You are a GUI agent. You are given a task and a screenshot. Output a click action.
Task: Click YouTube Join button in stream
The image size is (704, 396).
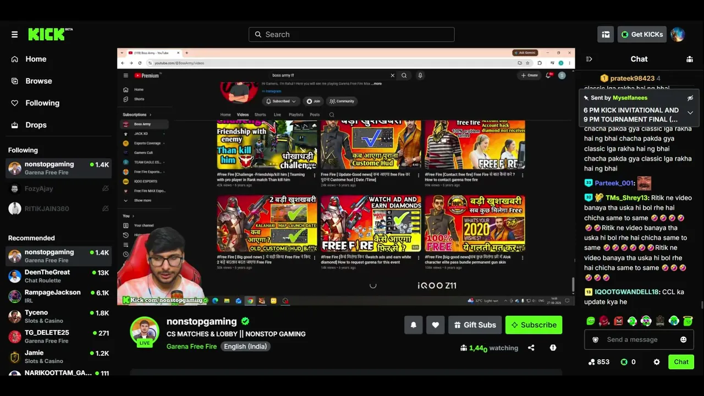coord(313,101)
